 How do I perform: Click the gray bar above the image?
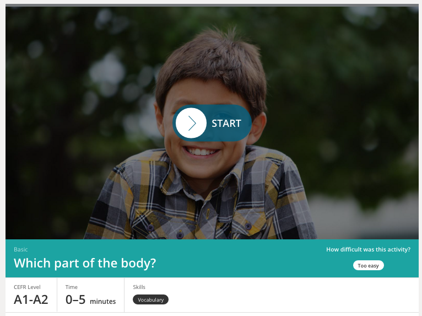tap(212, 6)
